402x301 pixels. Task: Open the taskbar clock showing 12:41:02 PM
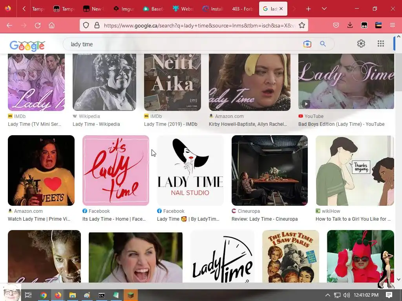point(366,295)
